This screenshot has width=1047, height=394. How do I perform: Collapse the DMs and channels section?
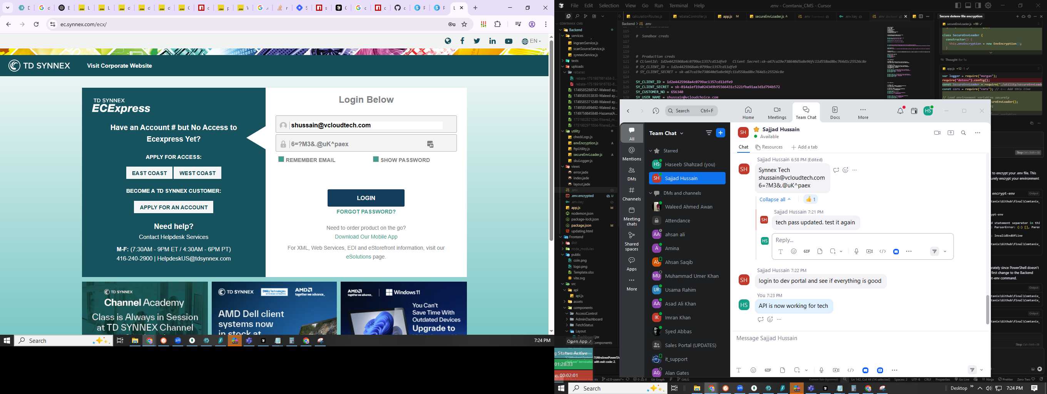coord(651,193)
